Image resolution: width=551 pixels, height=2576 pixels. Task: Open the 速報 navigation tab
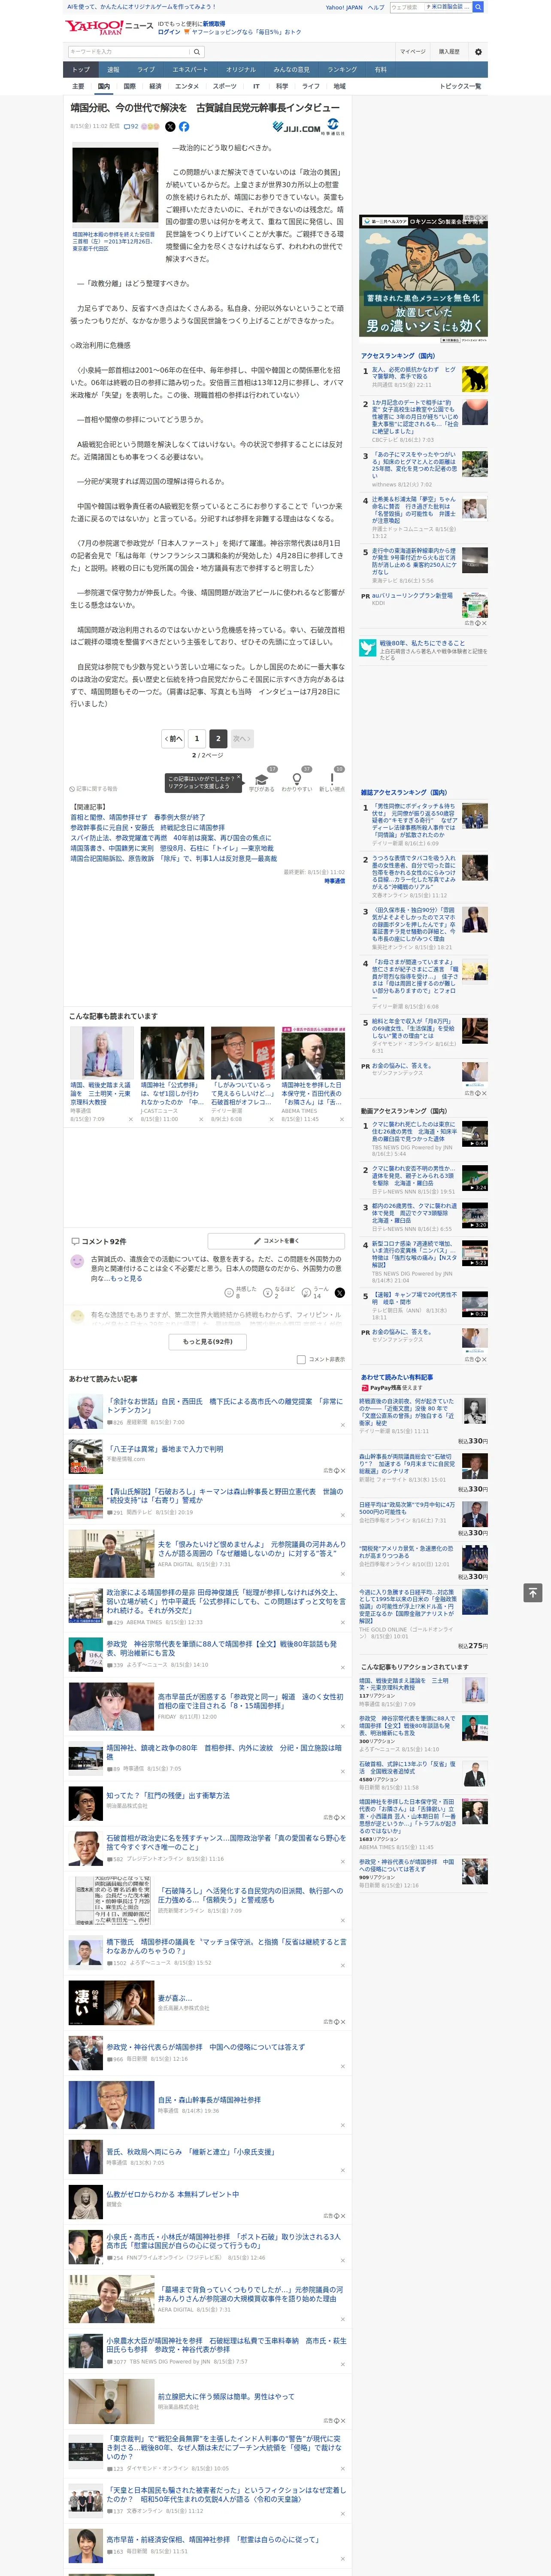click(113, 70)
